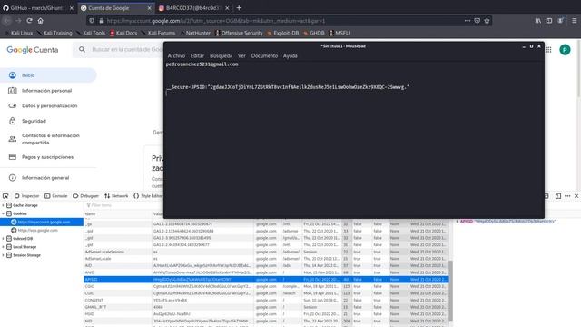Reload the page in Firefox

[29, 21]
